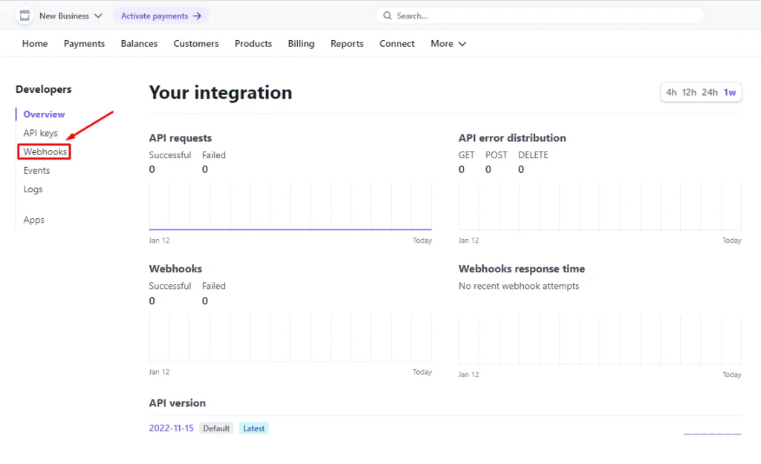Open the Billing tab
Viewport: 761px width, 464px height.
pyautogui.click(x=301, y=44)
